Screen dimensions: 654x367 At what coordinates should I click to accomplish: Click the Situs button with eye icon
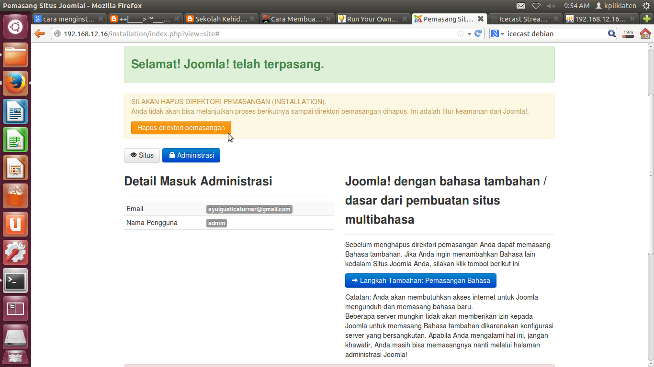click(x=142, y=155)
